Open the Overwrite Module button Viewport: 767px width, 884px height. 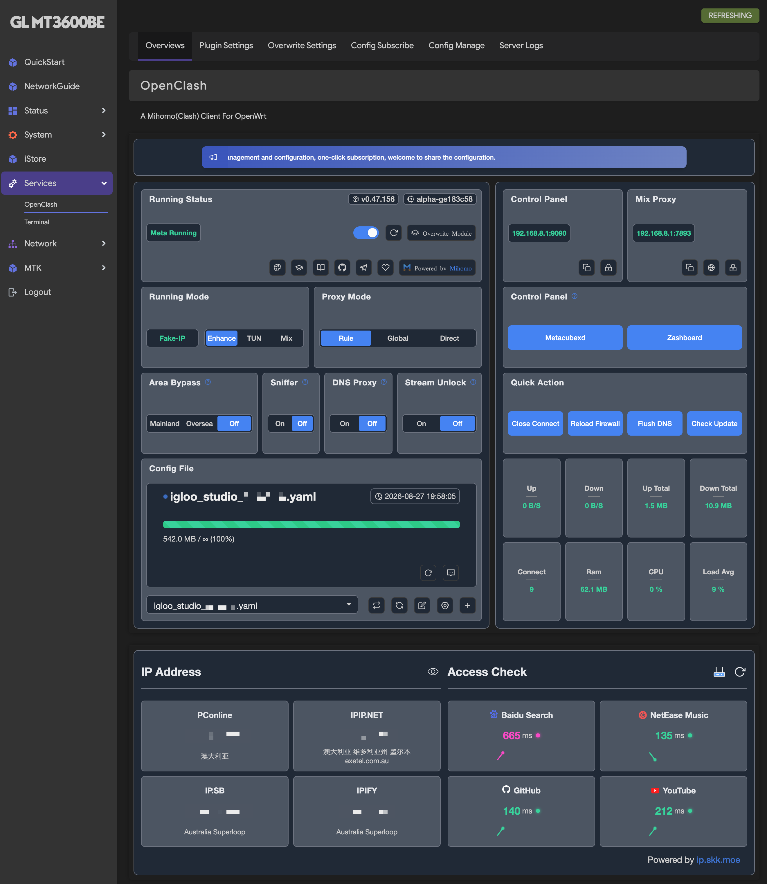pyautogui.click(x=441, y=233)
